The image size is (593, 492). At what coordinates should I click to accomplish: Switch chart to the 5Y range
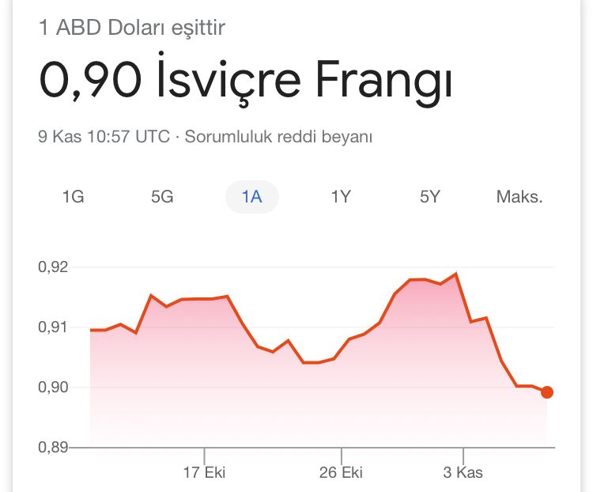(x=430, y=197)
